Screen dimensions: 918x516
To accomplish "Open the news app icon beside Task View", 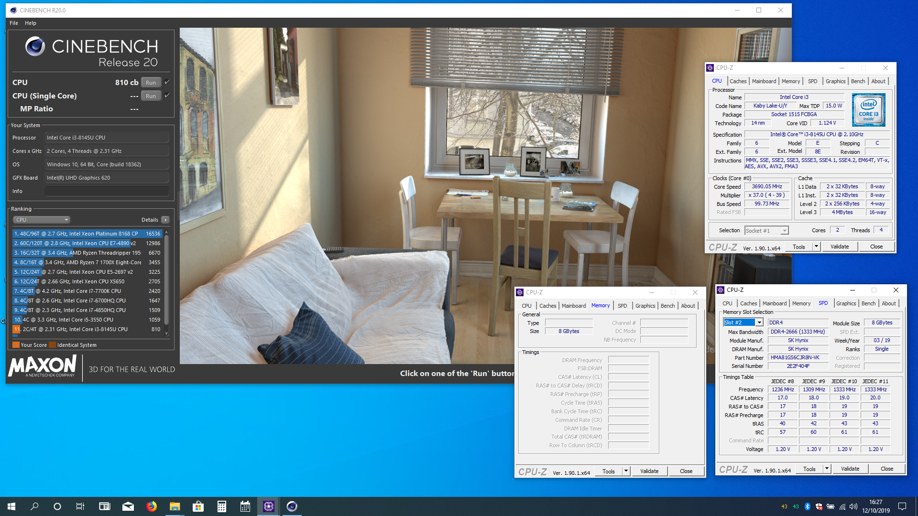I will click(104, 506).
